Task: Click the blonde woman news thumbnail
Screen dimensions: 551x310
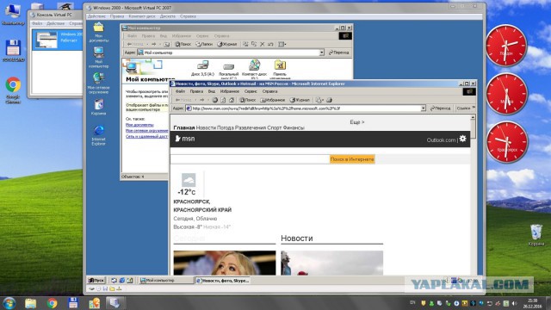Action: [x=225, y=263]
